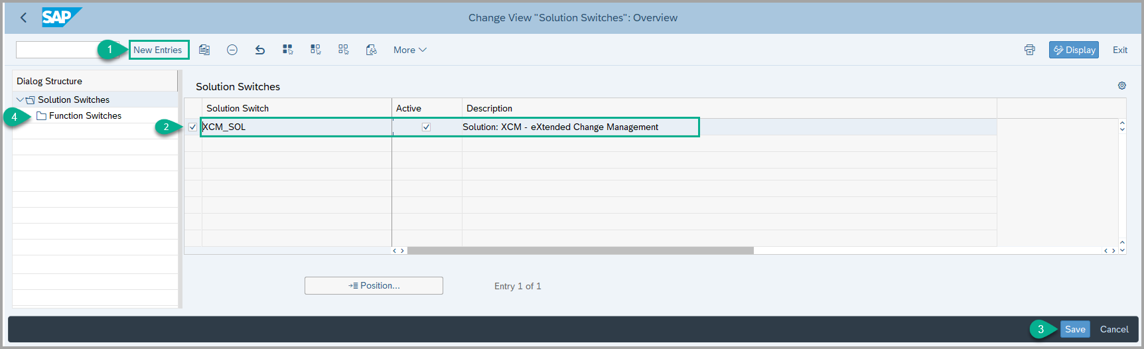Open the Function Switches folder in tree
Image resolution: width=1144 pixels, height=349 pixels.
85,115
